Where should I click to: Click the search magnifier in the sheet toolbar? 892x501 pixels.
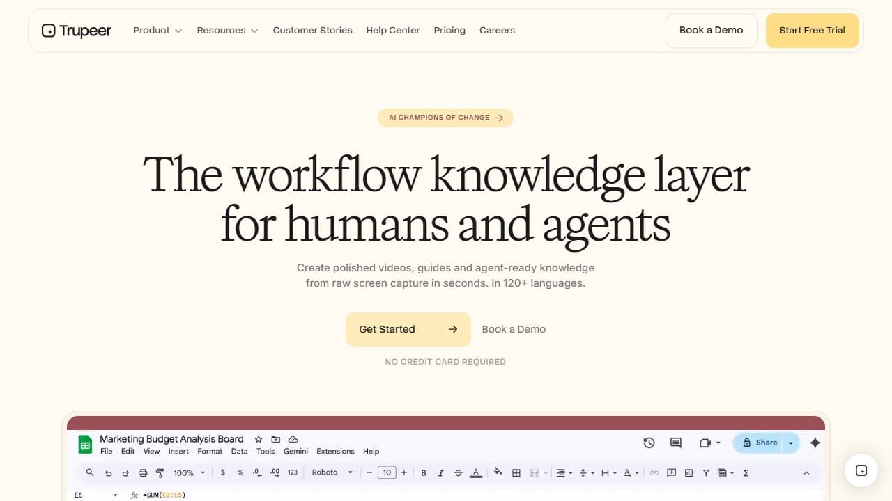click(x=90, y=472)
